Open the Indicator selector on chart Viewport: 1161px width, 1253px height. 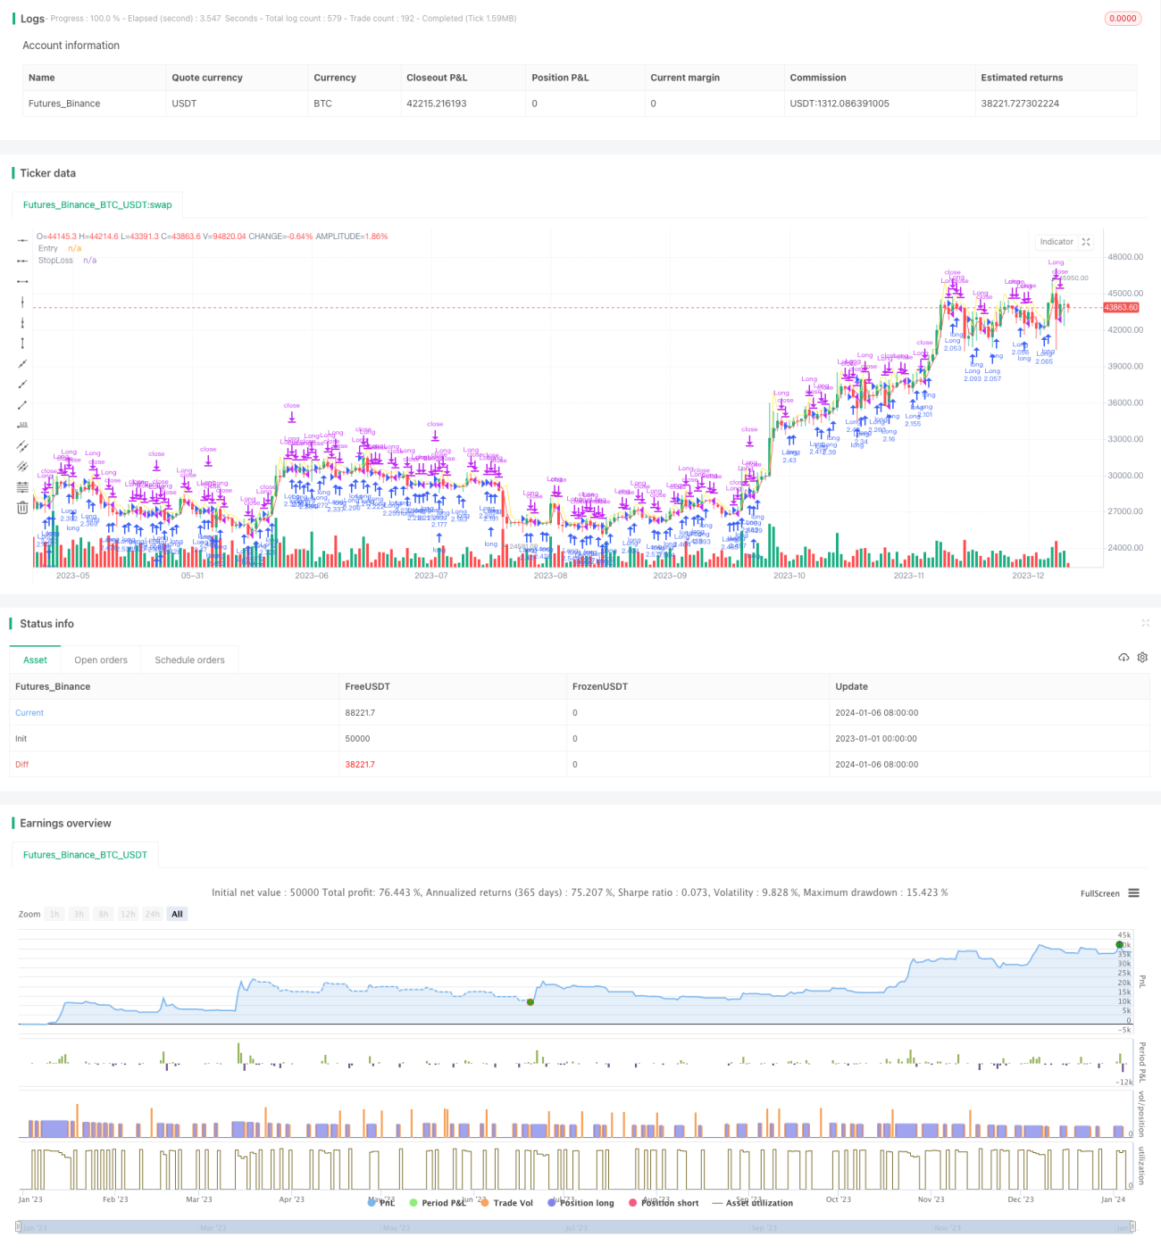click(1057, 242)
